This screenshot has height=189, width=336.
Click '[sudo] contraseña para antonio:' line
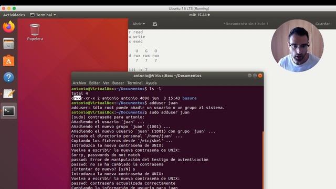point(108,117)
